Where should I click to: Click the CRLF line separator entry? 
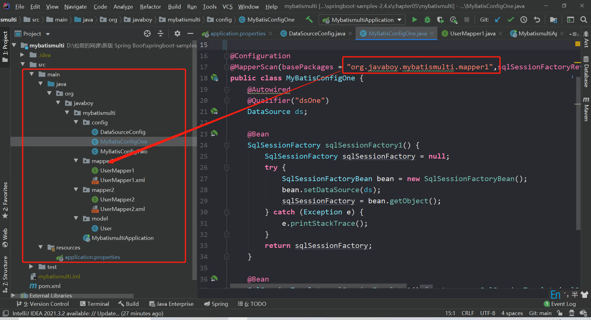click(x=468, y=314)
